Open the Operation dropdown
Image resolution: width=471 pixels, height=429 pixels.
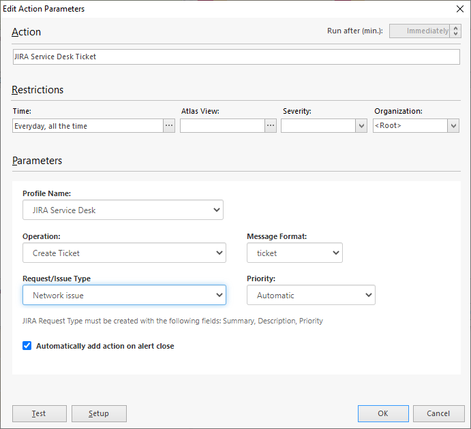coord(124,253)
